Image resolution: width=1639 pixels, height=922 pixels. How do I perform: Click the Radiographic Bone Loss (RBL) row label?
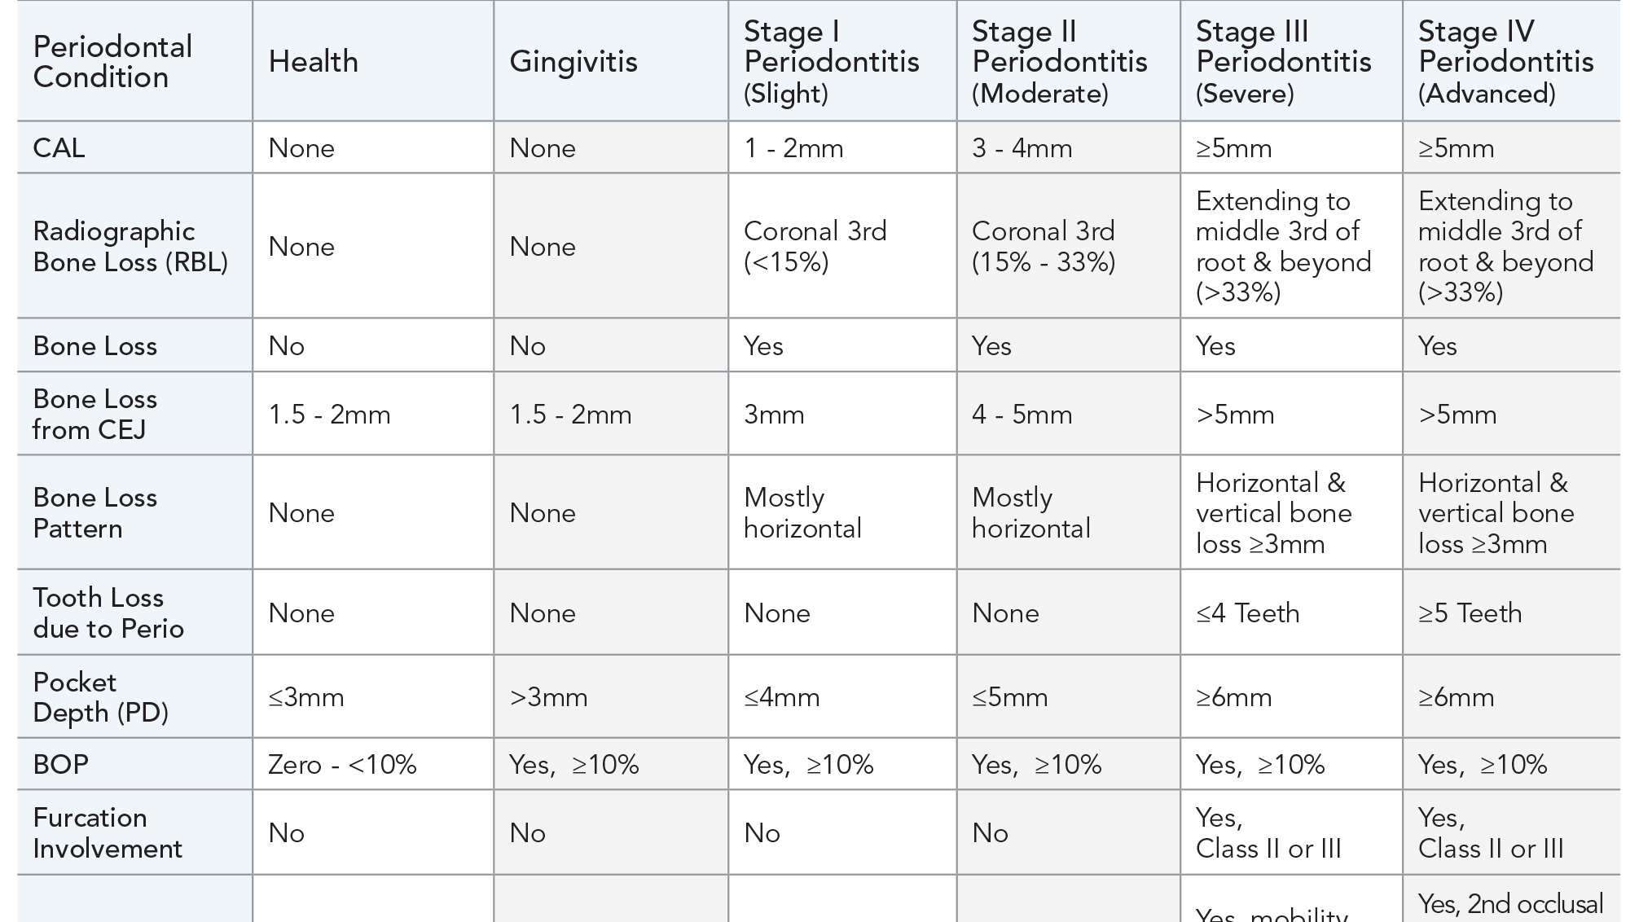pyautogui.click(x=130, y=246)
